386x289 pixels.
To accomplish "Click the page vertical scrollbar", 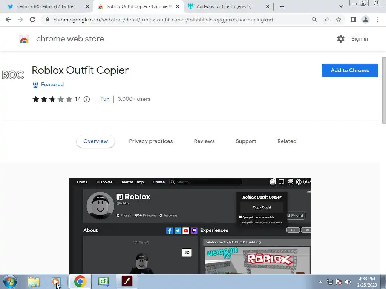I will coord(384,90).
